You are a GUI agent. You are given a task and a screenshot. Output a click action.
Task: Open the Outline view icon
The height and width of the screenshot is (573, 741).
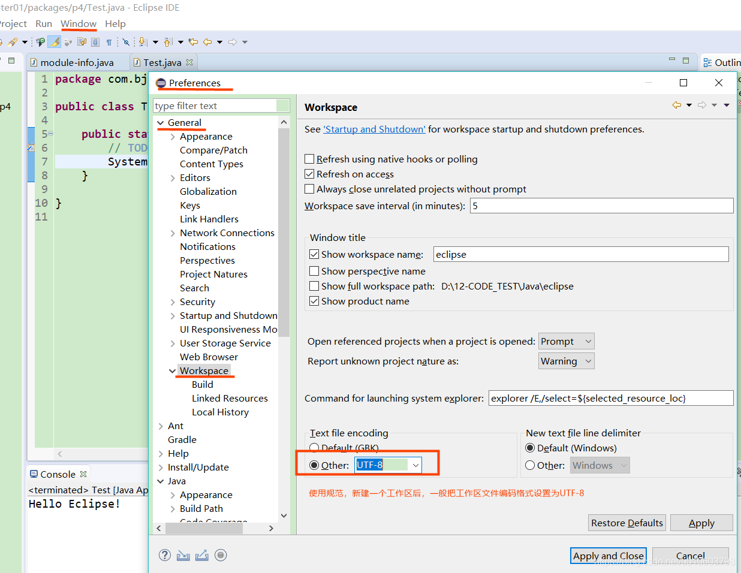pos(707,62)
